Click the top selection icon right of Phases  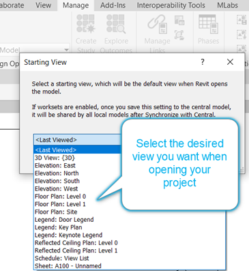pyautogui.click(x=241, y=20)
